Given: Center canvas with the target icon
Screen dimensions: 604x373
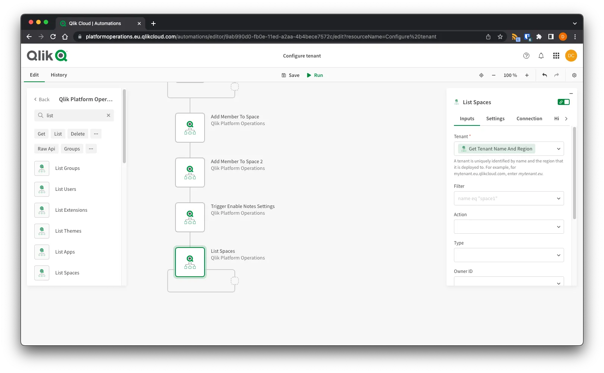Looking at the screenshot, I should pyautogui.click(x=481, y=75).
